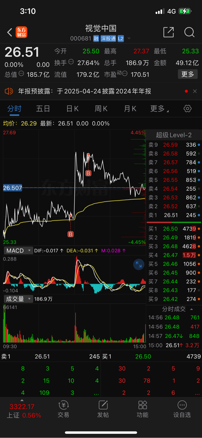This screenshot has height=438, width=202.
Task: Select the 卖9 26.59 order row
Action: coord(174,145)
